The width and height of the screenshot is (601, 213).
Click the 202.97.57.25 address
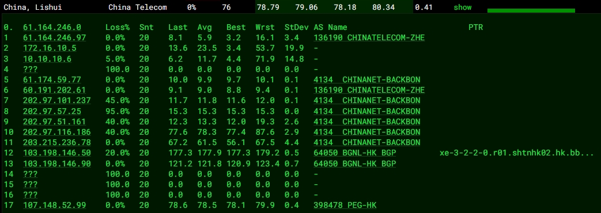click(x=52, y=111)
